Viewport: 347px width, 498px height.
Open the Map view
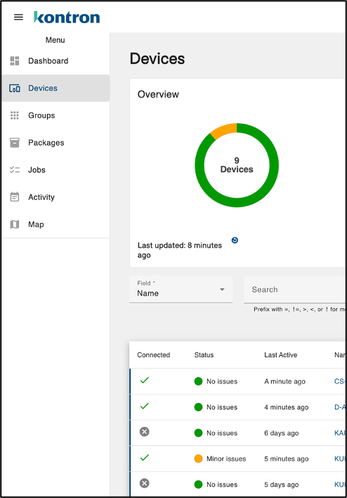coord(55,224)
